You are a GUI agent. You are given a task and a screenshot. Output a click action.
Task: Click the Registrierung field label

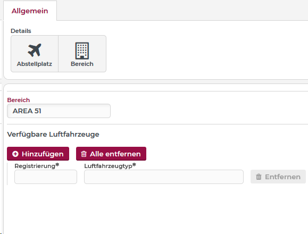(35, 166)
